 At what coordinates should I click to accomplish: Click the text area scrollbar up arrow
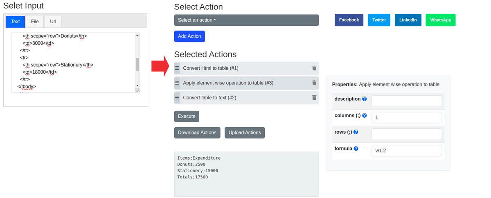pyautogui.click(x=137, y=35)
